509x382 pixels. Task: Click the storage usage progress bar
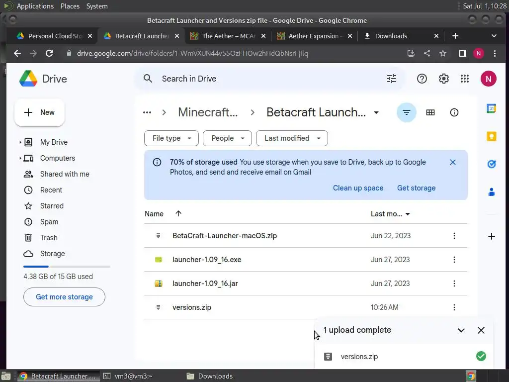[x=67, y=267]
